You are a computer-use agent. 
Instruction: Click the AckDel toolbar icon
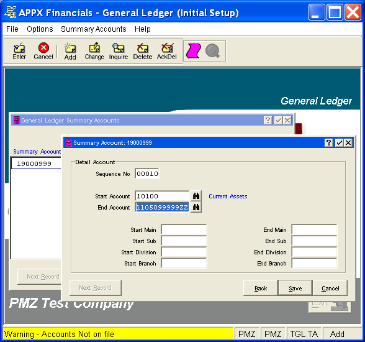(x=167, y=51)
